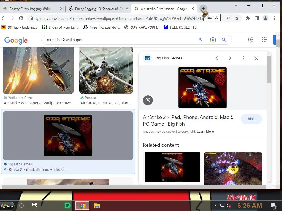Open preview panel three-dot options
The image size is (282, 211).
[243, 58]
